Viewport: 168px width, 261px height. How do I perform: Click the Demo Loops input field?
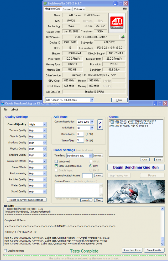80,134
